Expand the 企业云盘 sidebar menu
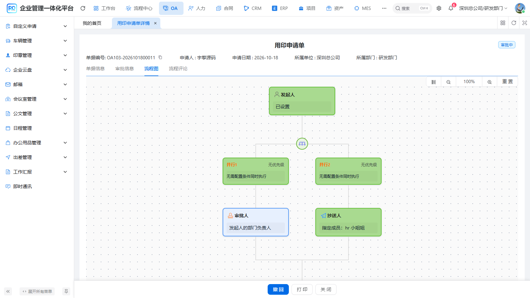 37,70
